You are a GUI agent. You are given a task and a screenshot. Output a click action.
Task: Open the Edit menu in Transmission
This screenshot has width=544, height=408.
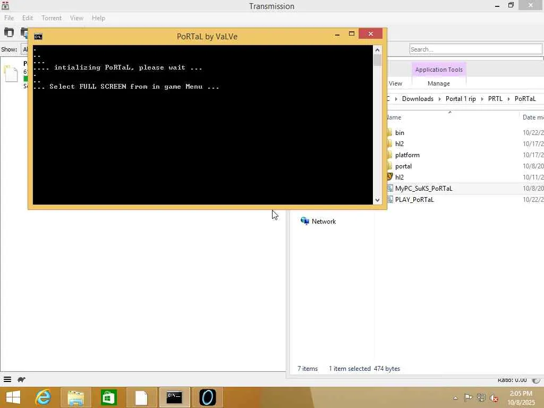click(x=28, y=18)
